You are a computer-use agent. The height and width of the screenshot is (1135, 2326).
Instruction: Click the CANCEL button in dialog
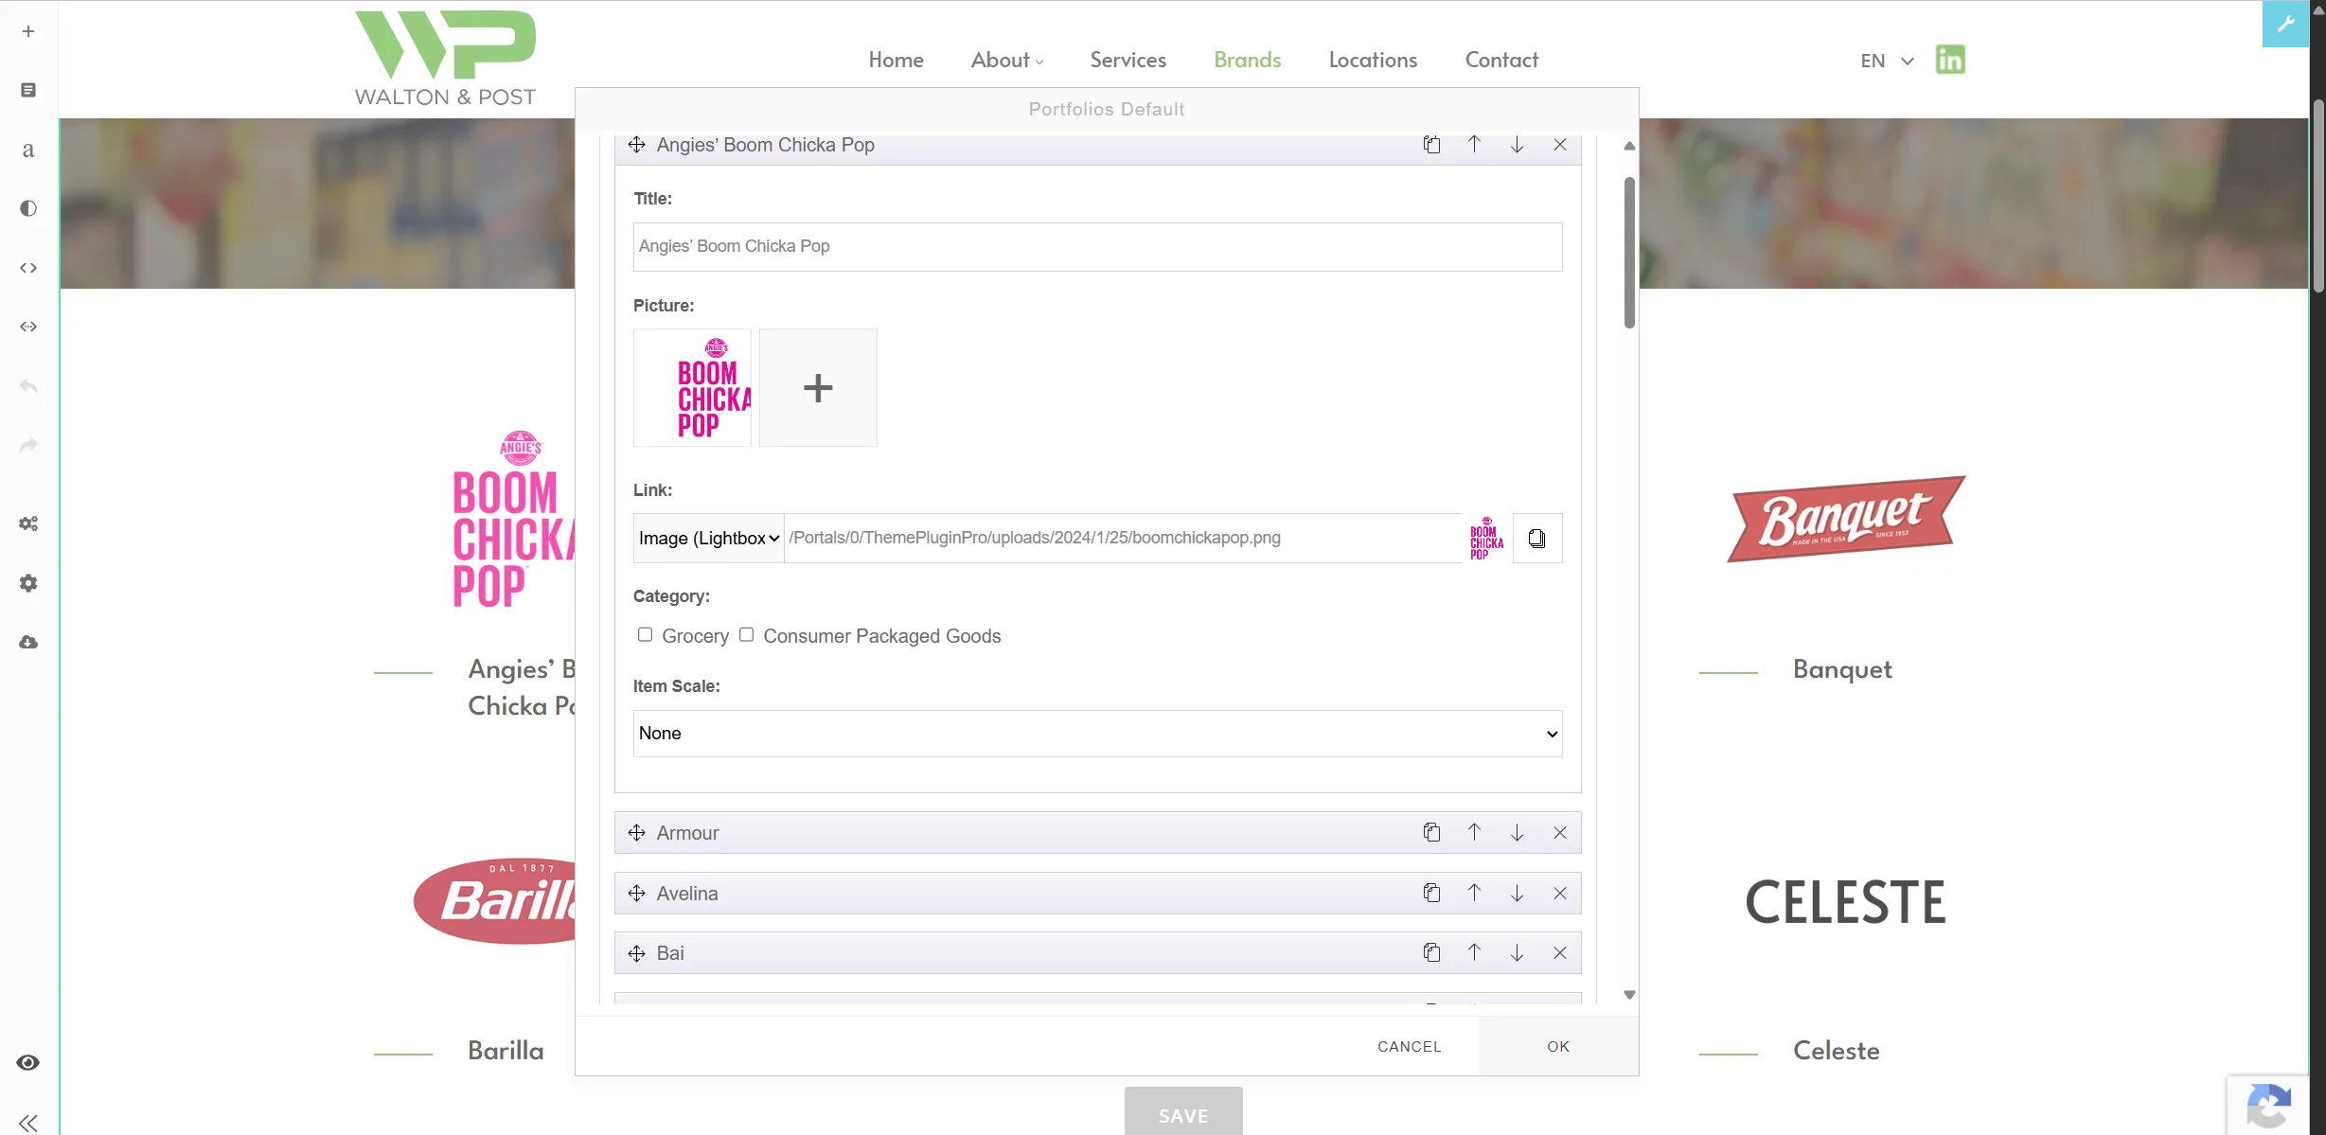1409,1046
